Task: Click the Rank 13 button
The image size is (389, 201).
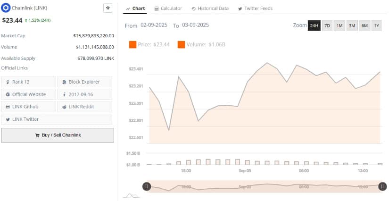Action: click(x=29, y=82)
